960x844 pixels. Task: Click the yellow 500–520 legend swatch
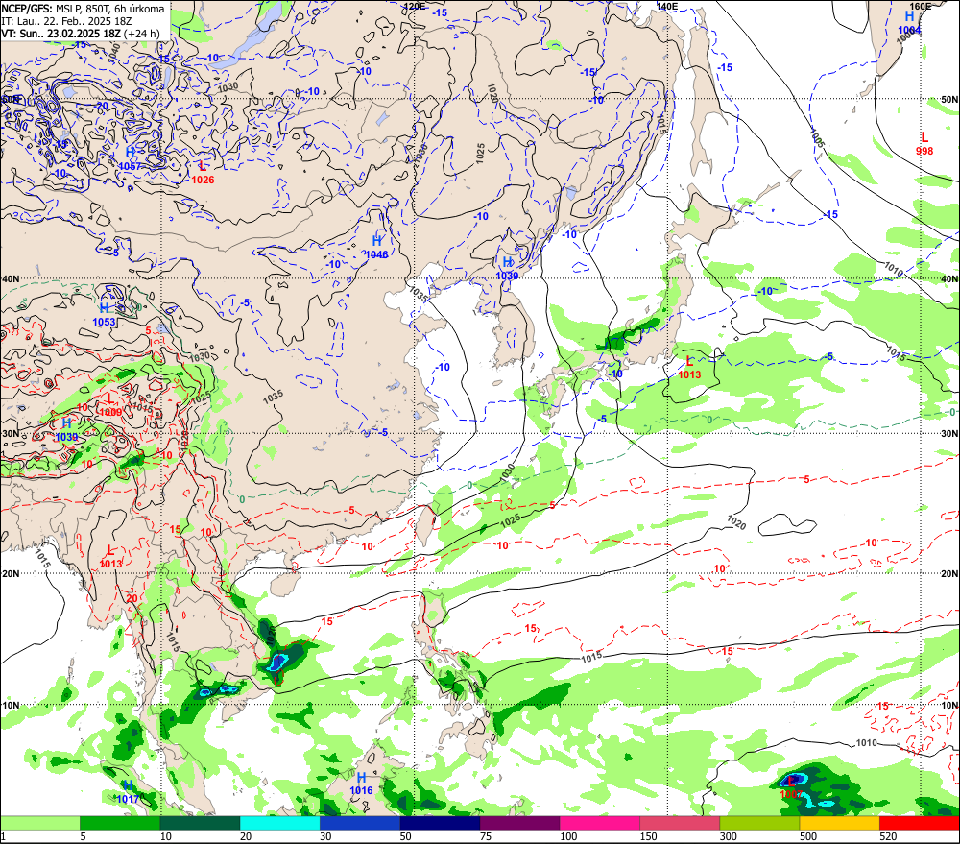[x=840, y=823]
